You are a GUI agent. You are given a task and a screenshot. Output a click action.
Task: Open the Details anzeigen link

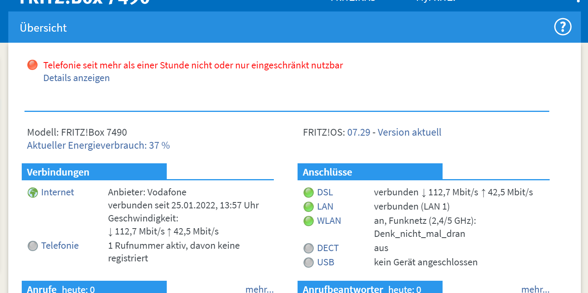click(76, 78)
